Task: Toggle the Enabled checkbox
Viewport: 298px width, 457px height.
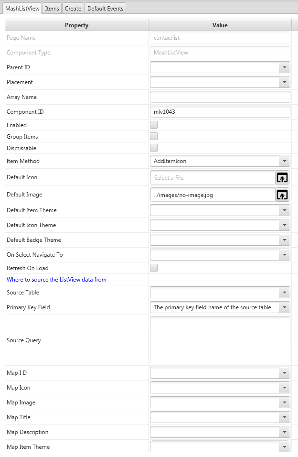Action: [x=154, y=125]
